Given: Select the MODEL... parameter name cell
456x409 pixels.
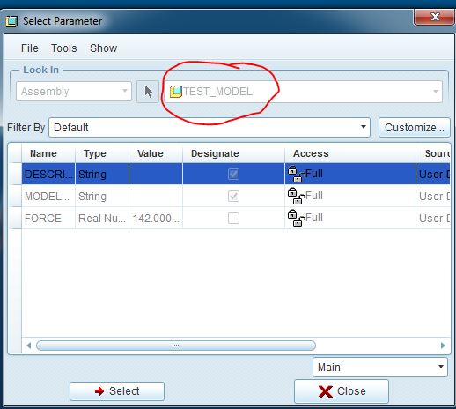Looking at the screenshot, I should click(x=48, y=196).
